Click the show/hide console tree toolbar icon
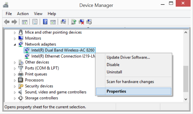Image resolution: width=193 pixels, height=114 pixels. click(24, 22)
